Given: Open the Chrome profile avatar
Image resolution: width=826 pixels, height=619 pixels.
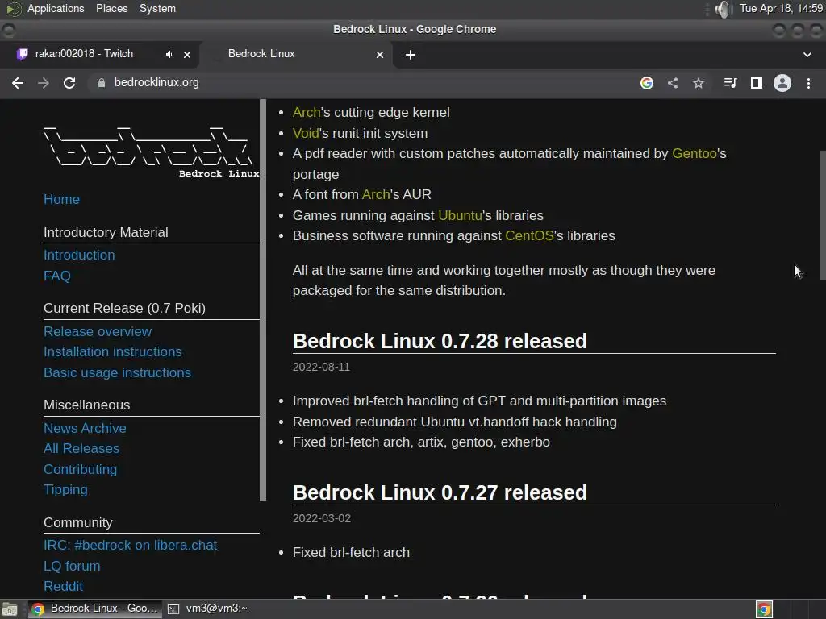Looking at the screenshot, I should 782,83.
